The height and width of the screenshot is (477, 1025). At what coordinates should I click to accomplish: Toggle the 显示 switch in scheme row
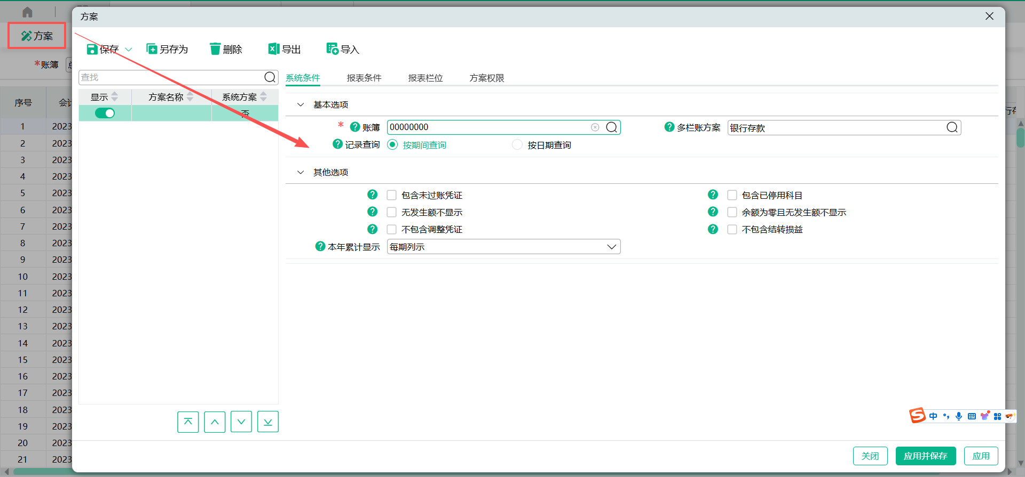pyautogui.click(x=105, y=113)
